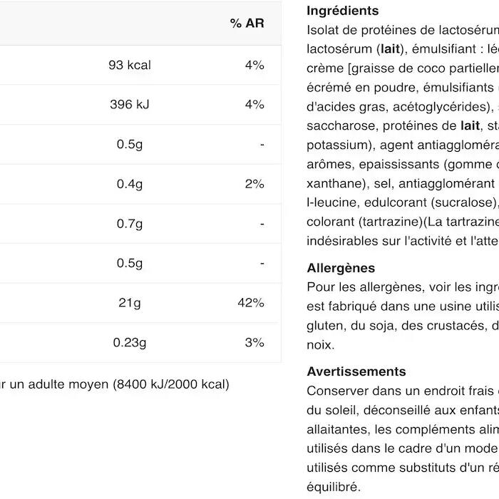
Task: Click the Allergènes heading
Action: tap(341, 268)
